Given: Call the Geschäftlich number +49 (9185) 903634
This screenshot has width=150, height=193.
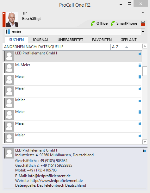Looking at the screenshot, I should 41,161.
